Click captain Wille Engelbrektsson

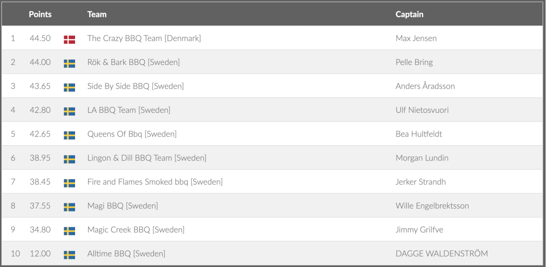coord(432,206)
